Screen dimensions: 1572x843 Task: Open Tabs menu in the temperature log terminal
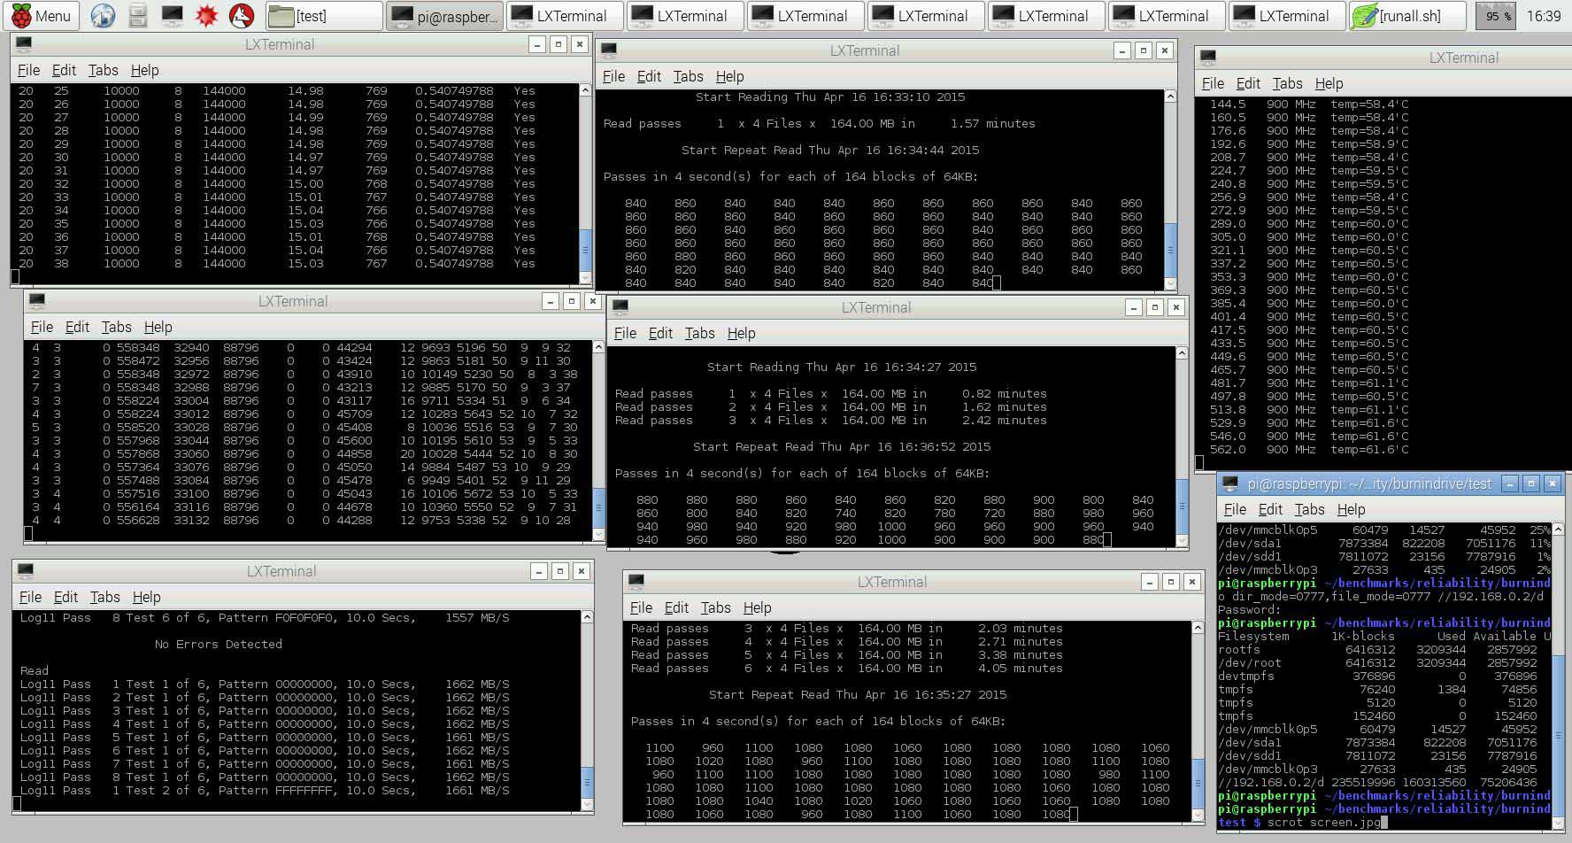pos(1287,83)
